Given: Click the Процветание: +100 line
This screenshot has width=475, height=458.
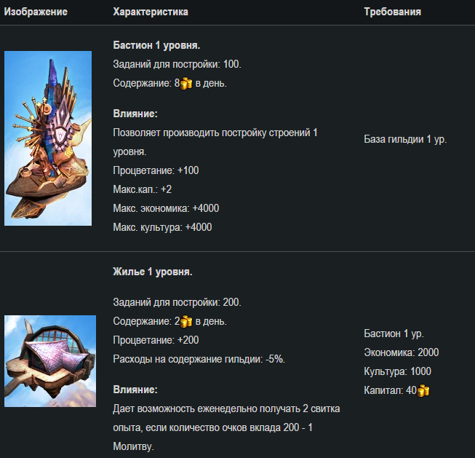Looking at the screenshot, I should [156, 170].
